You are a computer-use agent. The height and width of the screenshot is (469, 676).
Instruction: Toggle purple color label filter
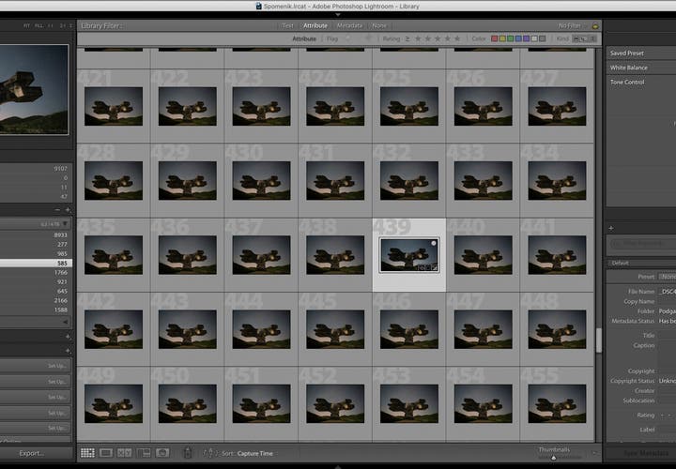click(x=526, y=38)
